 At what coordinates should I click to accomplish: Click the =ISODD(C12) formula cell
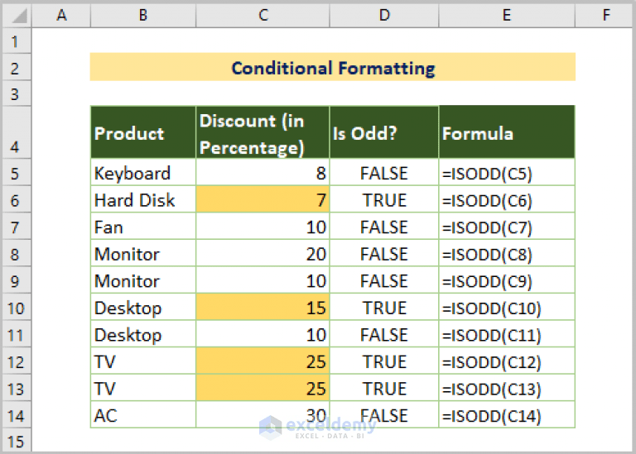point(507,361)
